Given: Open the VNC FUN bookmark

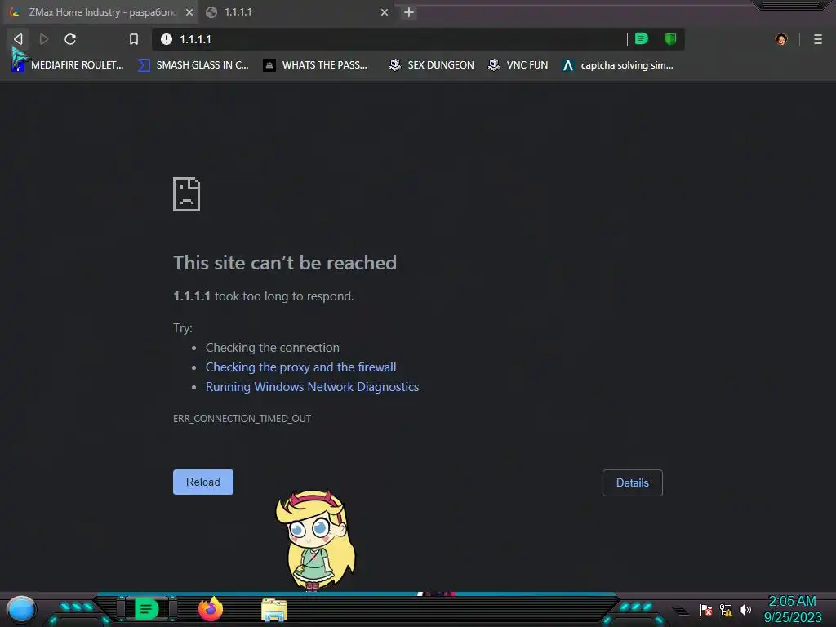Looking at the screenshot, I should [518, 65].
